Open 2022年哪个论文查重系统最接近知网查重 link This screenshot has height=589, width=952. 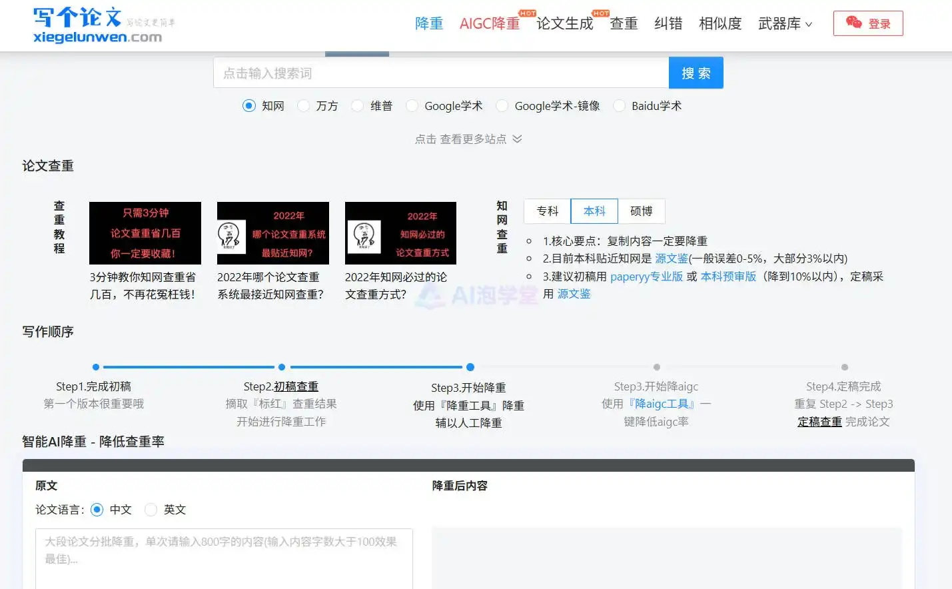coord(270,285)
